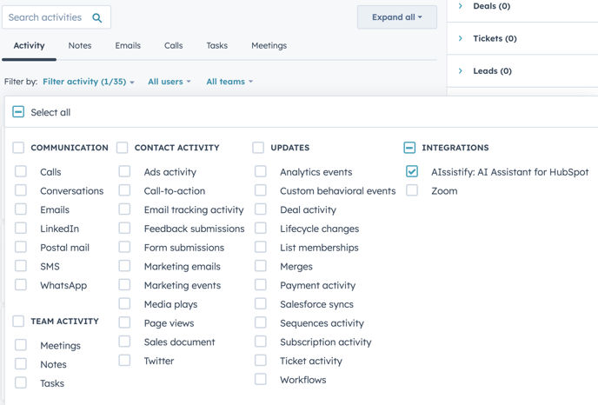The width and height of the screenshot is (598, 405).
Task: Switch to the Notes tab
Action: 80,46
